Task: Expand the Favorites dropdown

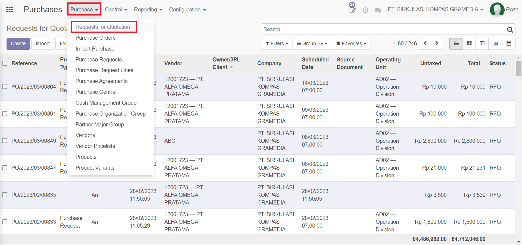Action: [351, 44]
